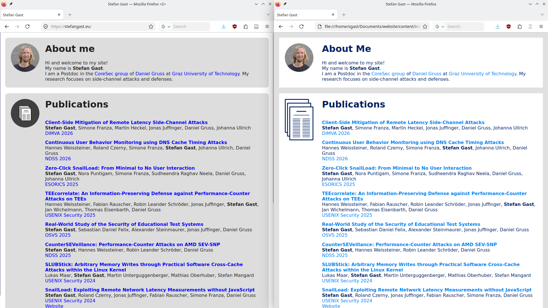Open Real-World Study paper link in local file window
548x308 pixels.
tap(401, 224)
